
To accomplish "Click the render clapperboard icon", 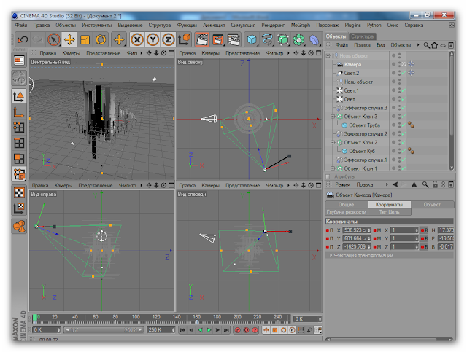I will click(202, 39).
